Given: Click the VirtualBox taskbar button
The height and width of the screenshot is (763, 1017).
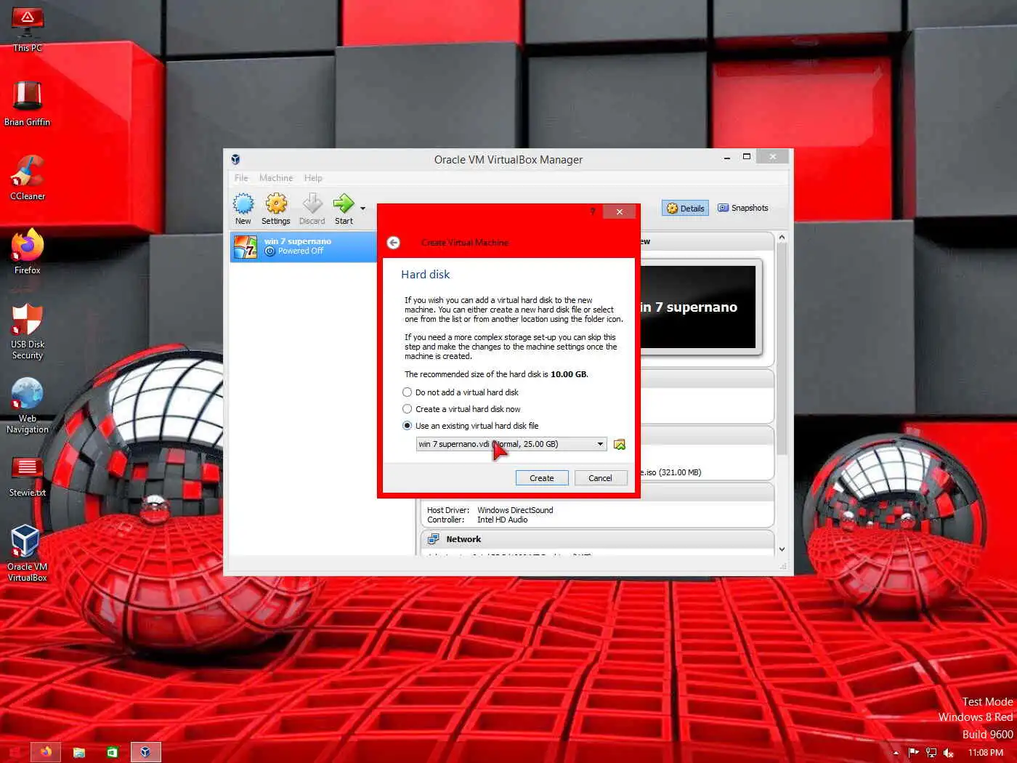Looking at the screenshot, I should (x=145, y=752).
